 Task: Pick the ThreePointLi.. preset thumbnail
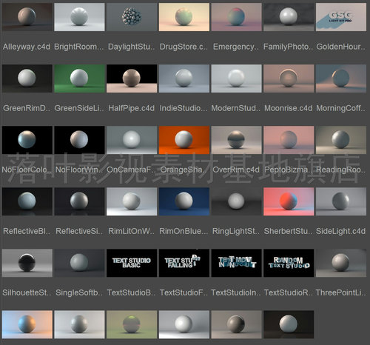tap(341, 263)
